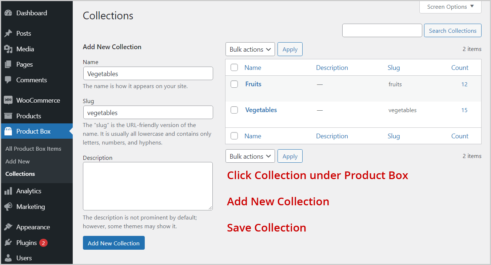The height and width of the screenshot is (265, 491).
Task: Click the Marketing megaphone icon
Action: click(8, 207)
